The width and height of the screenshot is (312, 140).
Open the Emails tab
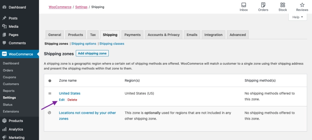pos(192,35)
